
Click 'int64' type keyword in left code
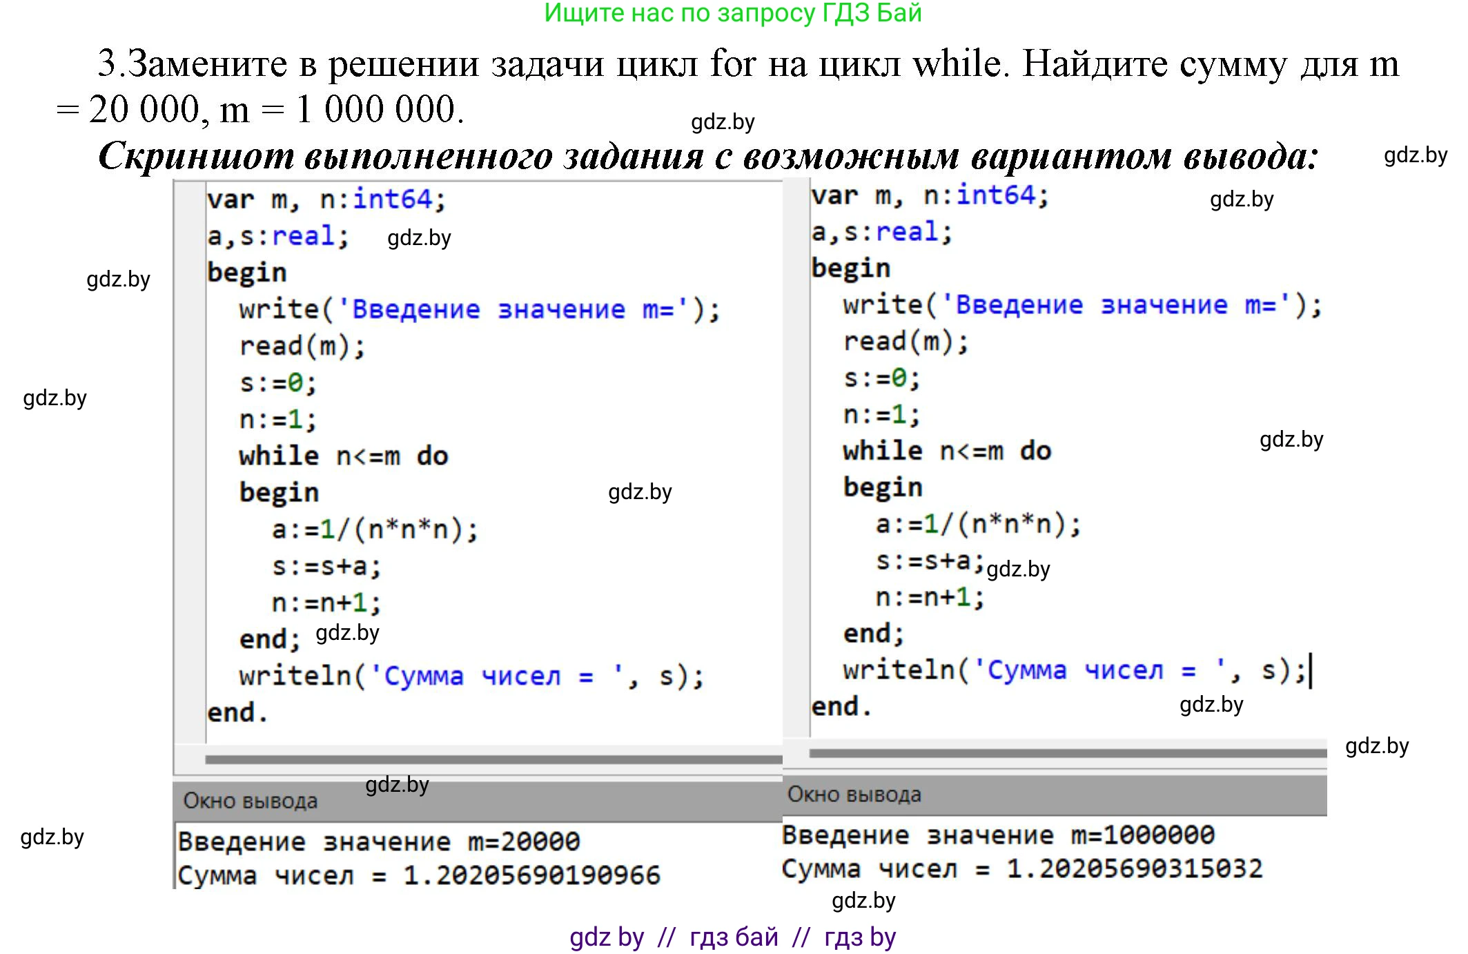392,199
